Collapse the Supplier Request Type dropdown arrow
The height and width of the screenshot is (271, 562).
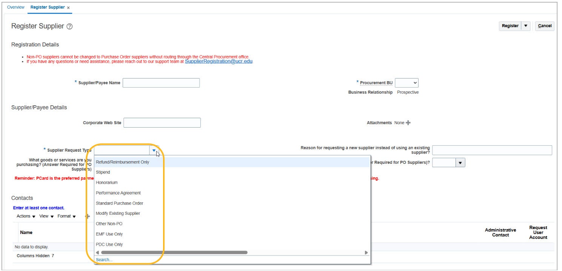(x=154, y=150)
